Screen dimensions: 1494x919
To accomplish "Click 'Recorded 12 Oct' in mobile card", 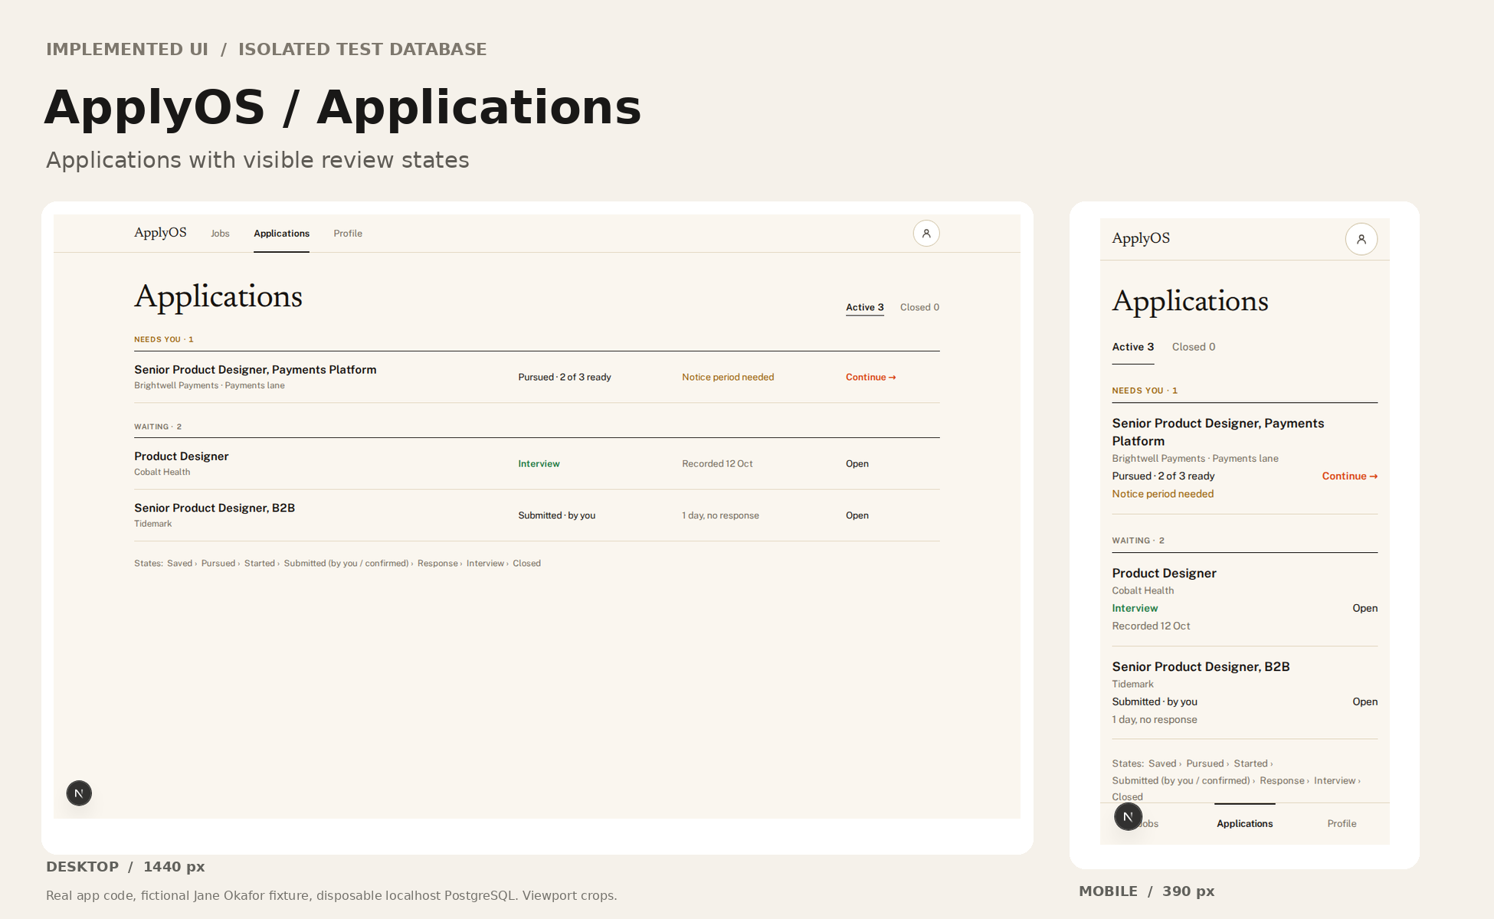I will click(x=1151, y=626).
